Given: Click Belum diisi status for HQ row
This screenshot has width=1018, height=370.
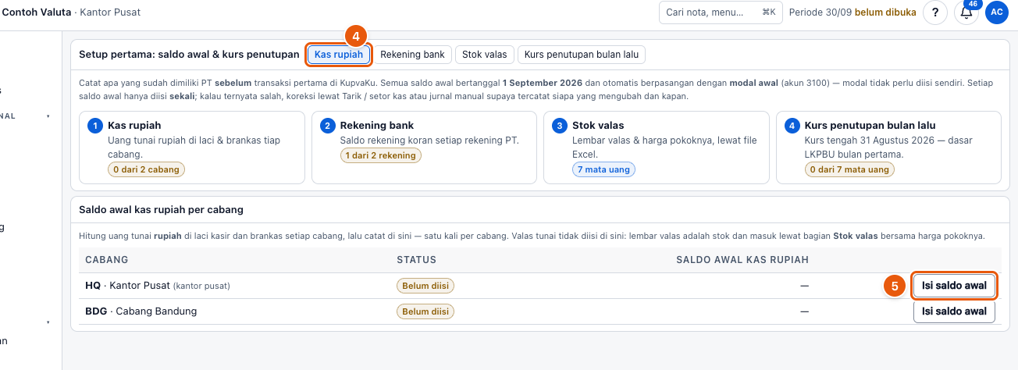Looking at the screenshot, I should [x=425, y=286].
